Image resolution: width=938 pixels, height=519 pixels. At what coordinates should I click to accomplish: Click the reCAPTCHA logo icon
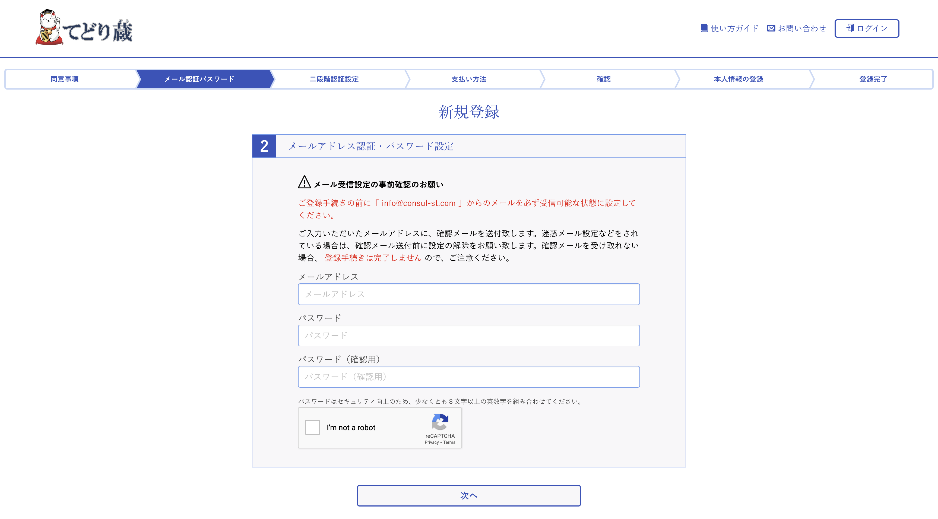pyautogui.click(x=440, y=422)
